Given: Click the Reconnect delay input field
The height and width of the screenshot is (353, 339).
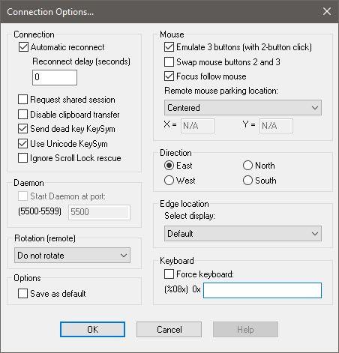Looking at the screenshot, I should (x=55, y=77).
